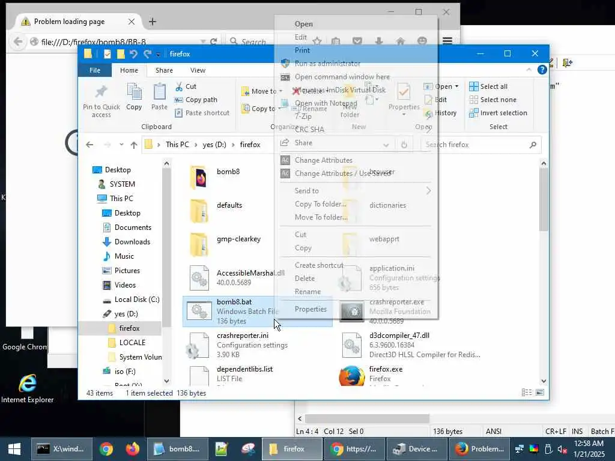
Task: Click the Explorer help question icon
Action: 542,70
